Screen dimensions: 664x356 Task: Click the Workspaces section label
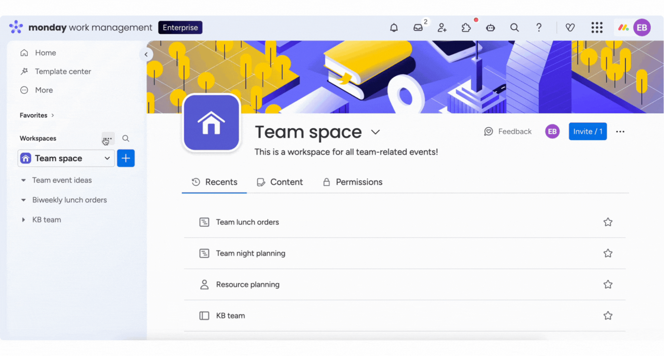[x=38, y=138]
